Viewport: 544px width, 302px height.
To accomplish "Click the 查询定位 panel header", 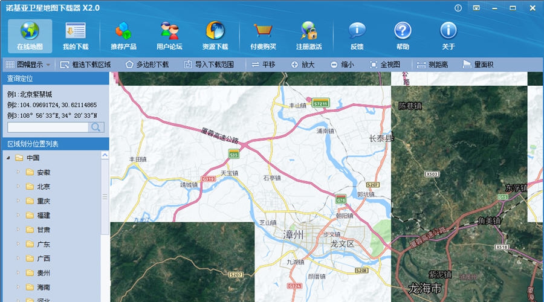I will [x=56, y=79].
